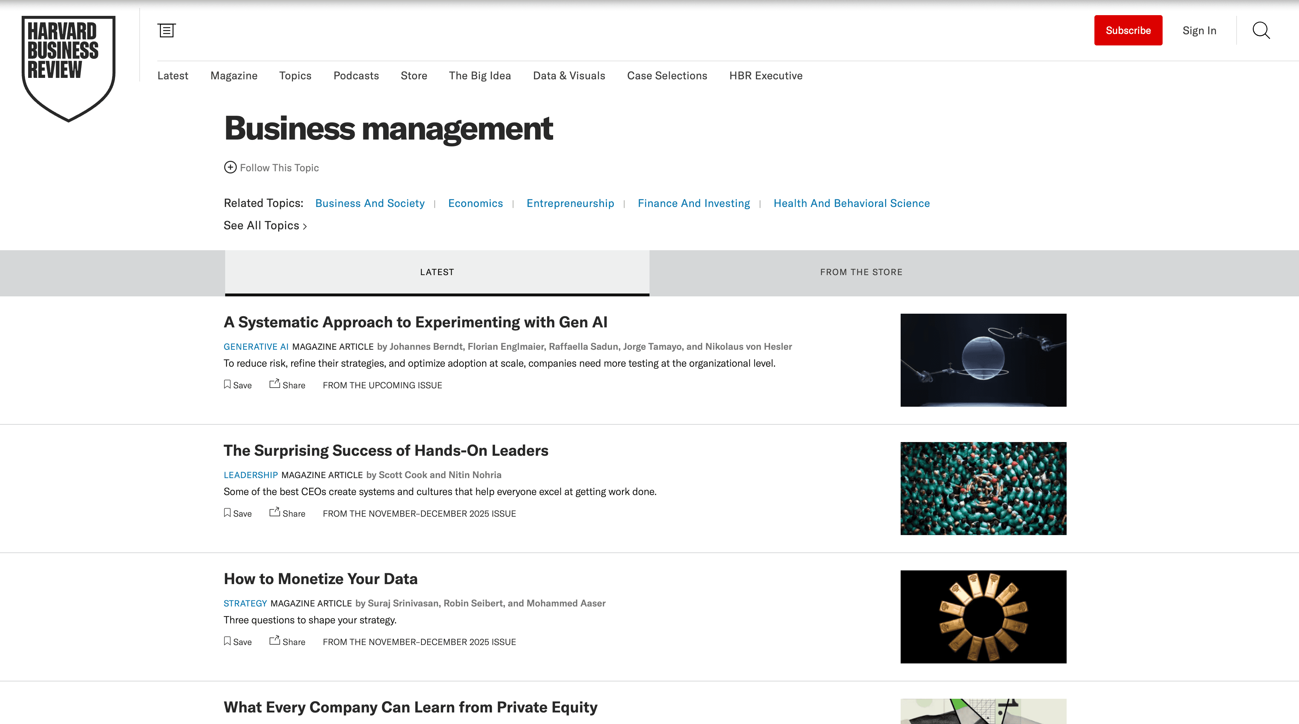Viewport: 1299px width, 724px height.
Task: Open The Big Idea nav item
Action: tap(480, 76)
